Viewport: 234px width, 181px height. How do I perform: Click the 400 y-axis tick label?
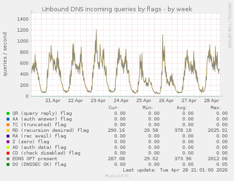pos(24,74)
